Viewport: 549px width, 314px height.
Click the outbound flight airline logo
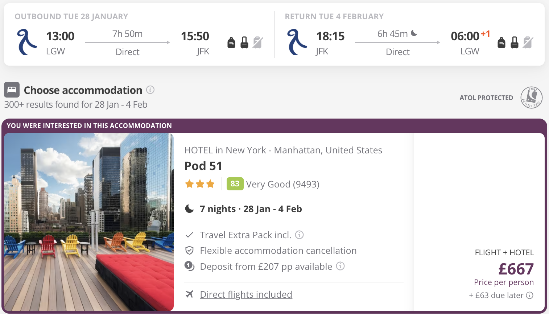[x=27, y=42]
